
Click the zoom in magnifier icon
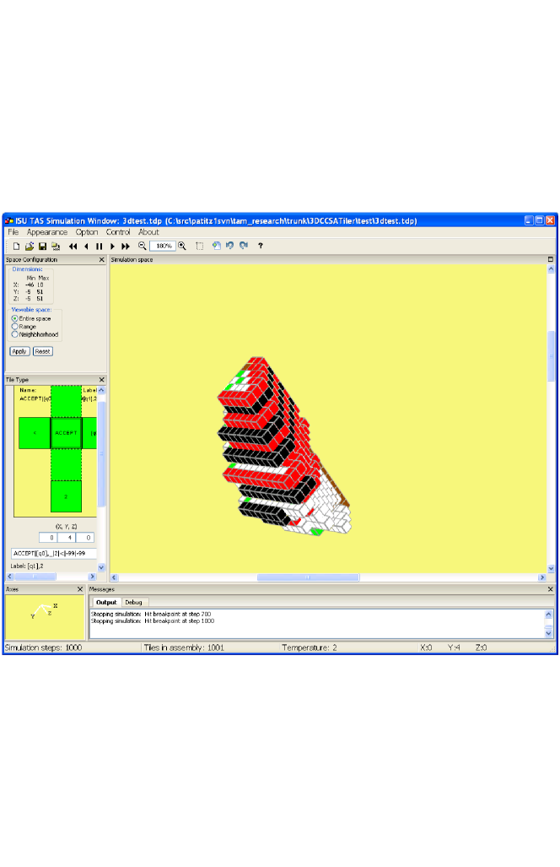182,246
